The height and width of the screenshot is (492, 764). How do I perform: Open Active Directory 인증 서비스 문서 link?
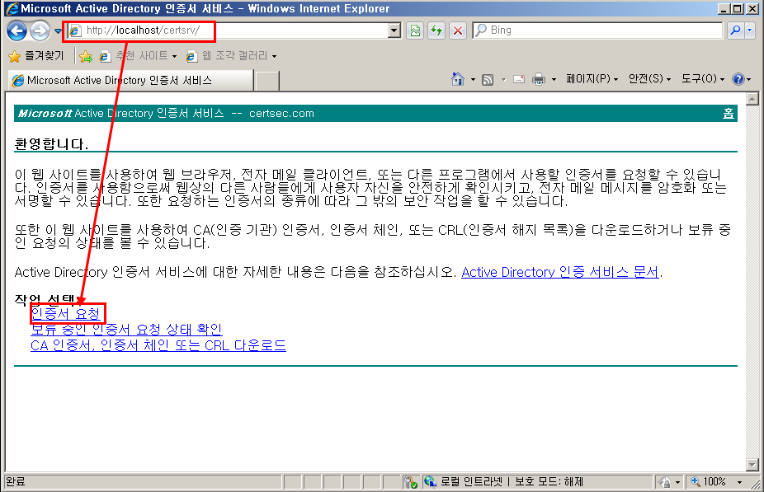point(560,272)
